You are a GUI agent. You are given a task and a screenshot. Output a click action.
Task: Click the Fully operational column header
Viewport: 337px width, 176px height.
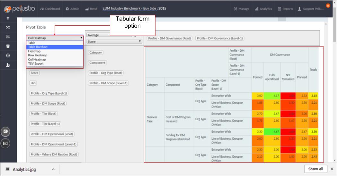pos(272,77)
